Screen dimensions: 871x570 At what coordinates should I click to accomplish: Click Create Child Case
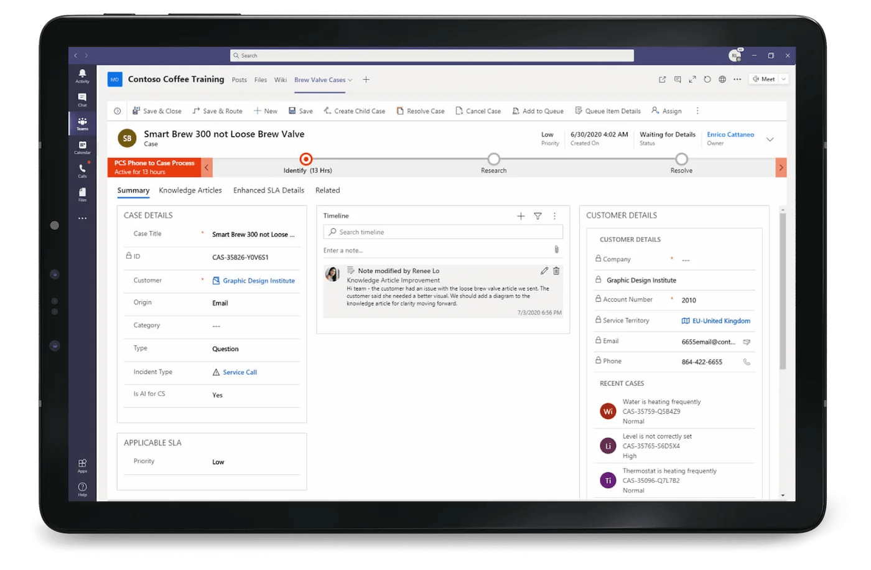pyautogui.click(x=354, y=111)
